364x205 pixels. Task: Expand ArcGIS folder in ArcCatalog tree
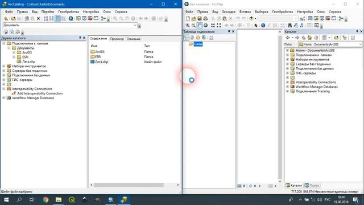pos(14,52)
